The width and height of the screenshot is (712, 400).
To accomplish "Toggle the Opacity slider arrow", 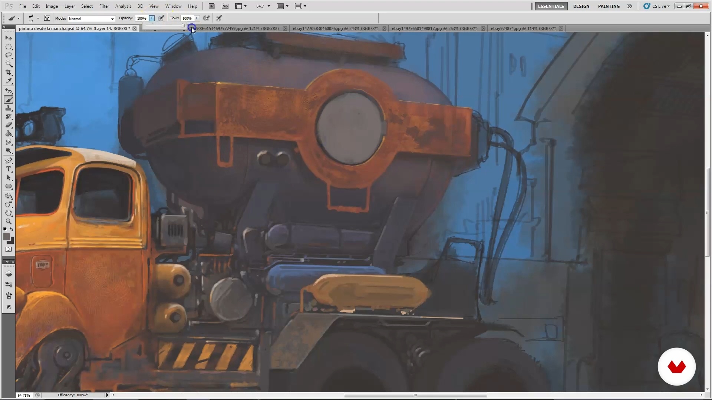I will 152,18.
